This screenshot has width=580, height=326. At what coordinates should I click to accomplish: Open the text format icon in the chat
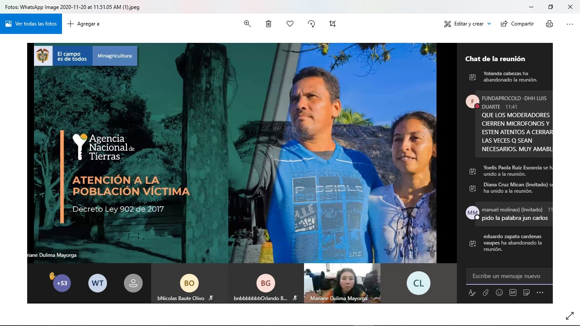pos(472,292)
